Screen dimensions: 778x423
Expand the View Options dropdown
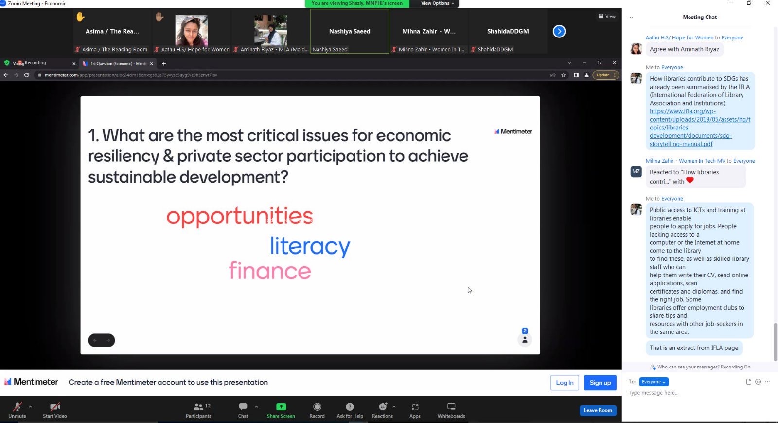(437, 3)
